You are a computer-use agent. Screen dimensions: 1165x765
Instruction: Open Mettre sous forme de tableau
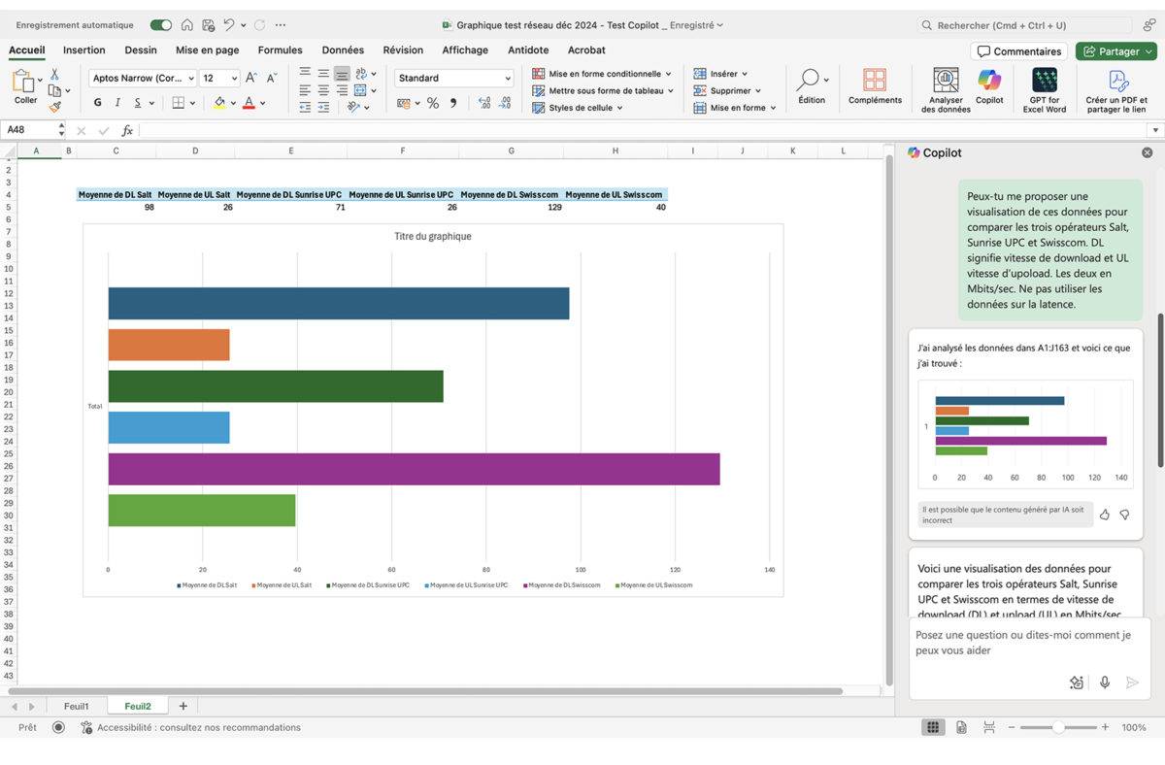tap(602, 90)
